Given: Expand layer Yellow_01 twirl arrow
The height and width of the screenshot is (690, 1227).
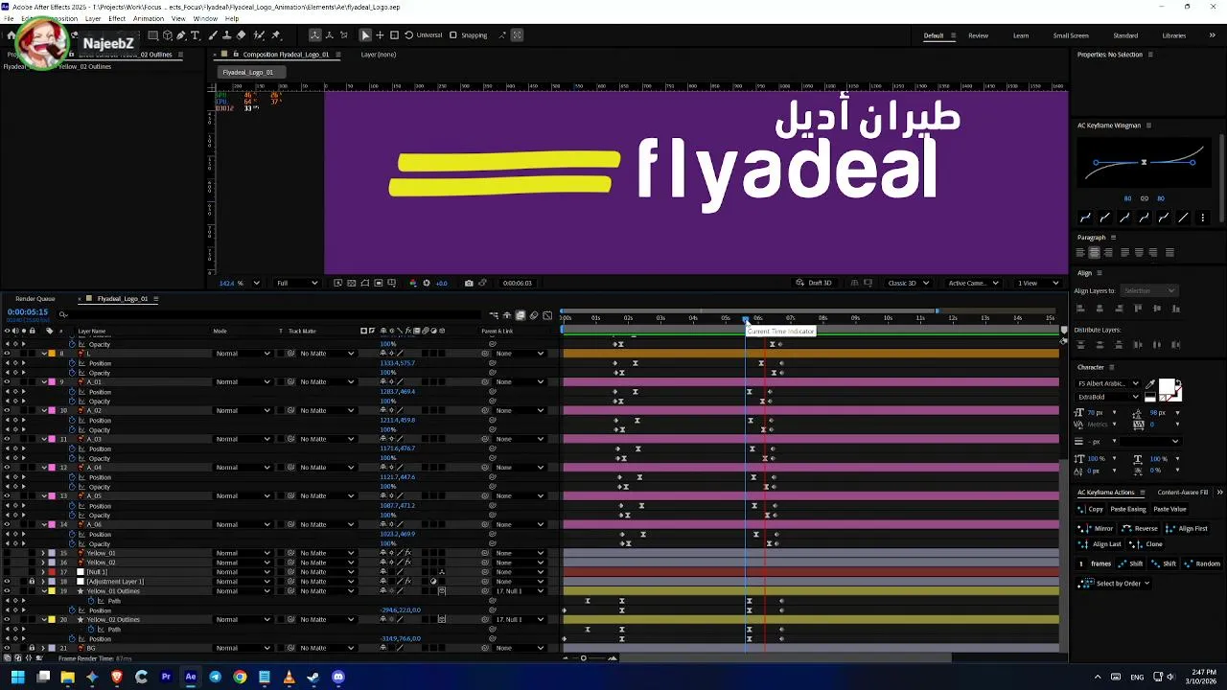Looking at the screenshot, I should [x=43, y=553].
